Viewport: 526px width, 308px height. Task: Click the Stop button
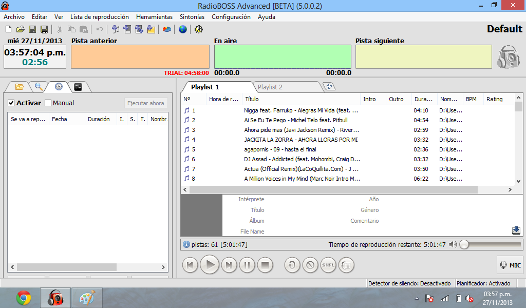click(265, 265)
